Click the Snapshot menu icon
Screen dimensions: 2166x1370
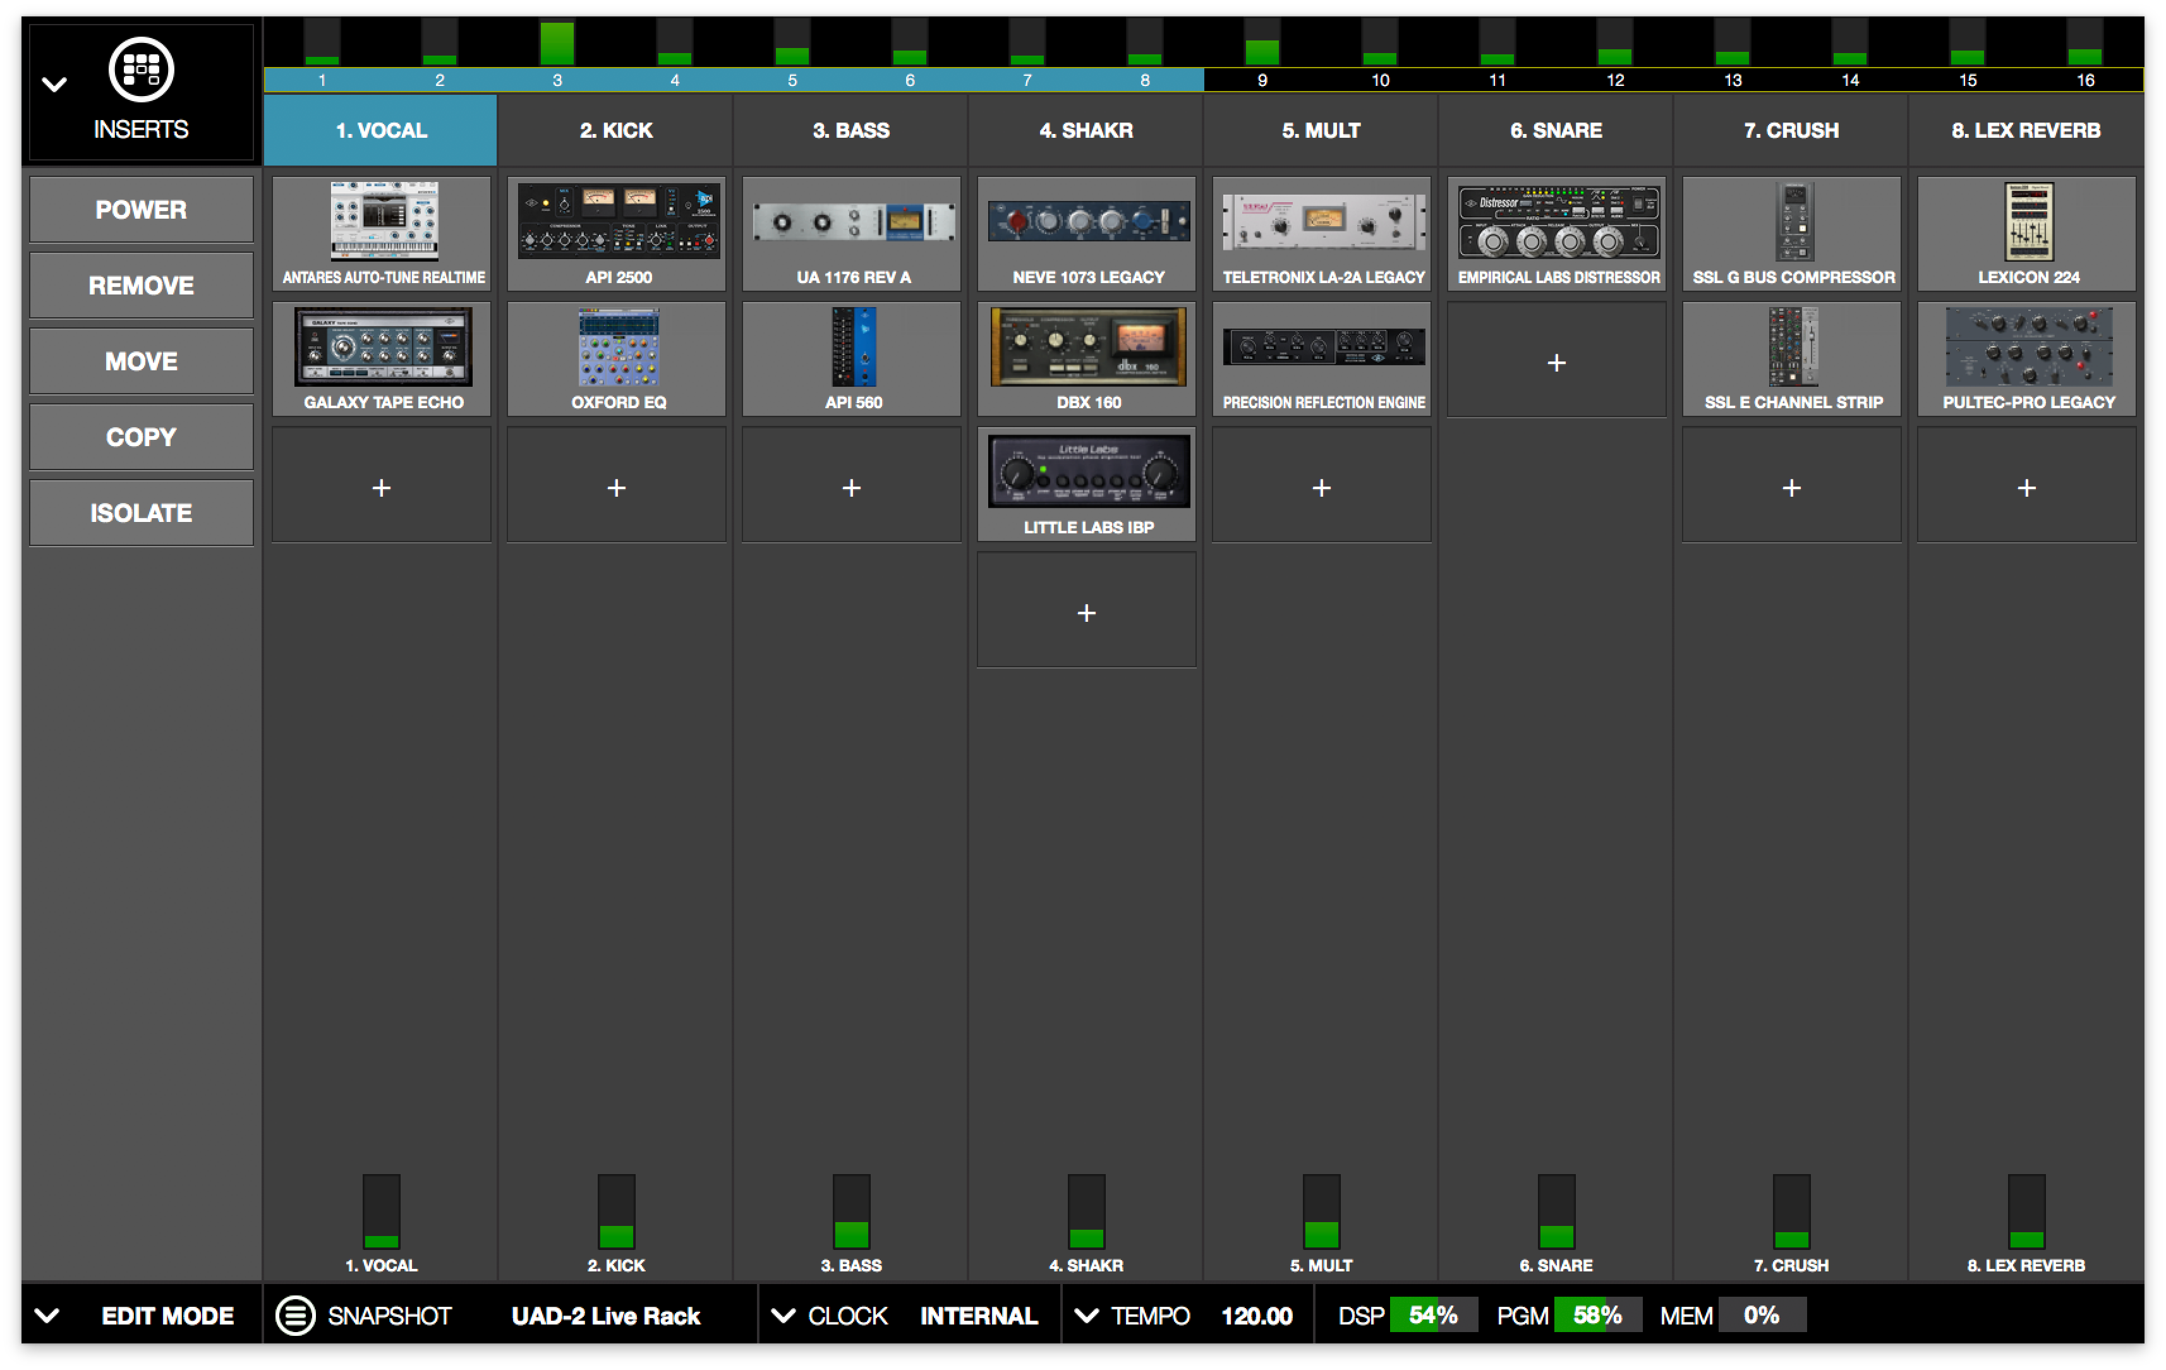click(295, 1316)
